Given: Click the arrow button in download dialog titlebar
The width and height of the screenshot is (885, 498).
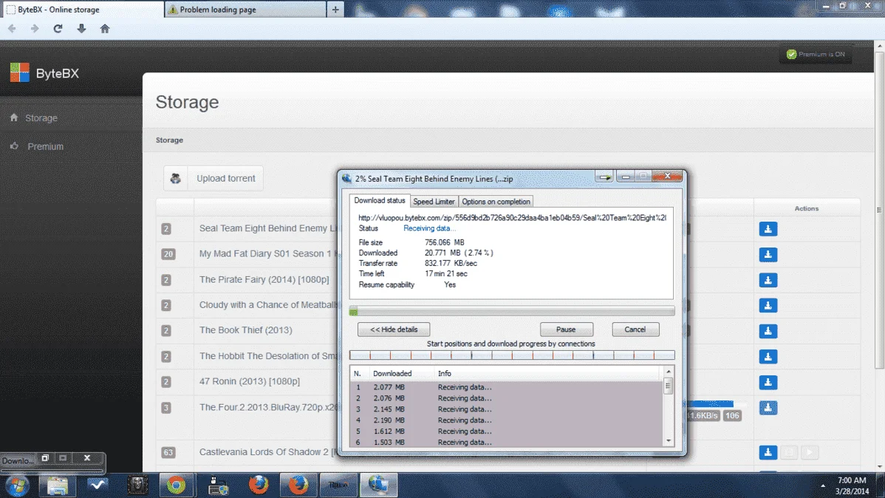Looking at the screenshot, I should coord(604,177).
